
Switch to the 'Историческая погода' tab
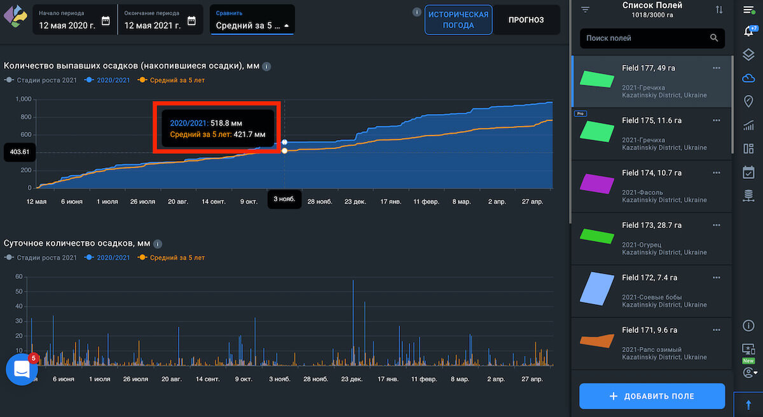458,20
